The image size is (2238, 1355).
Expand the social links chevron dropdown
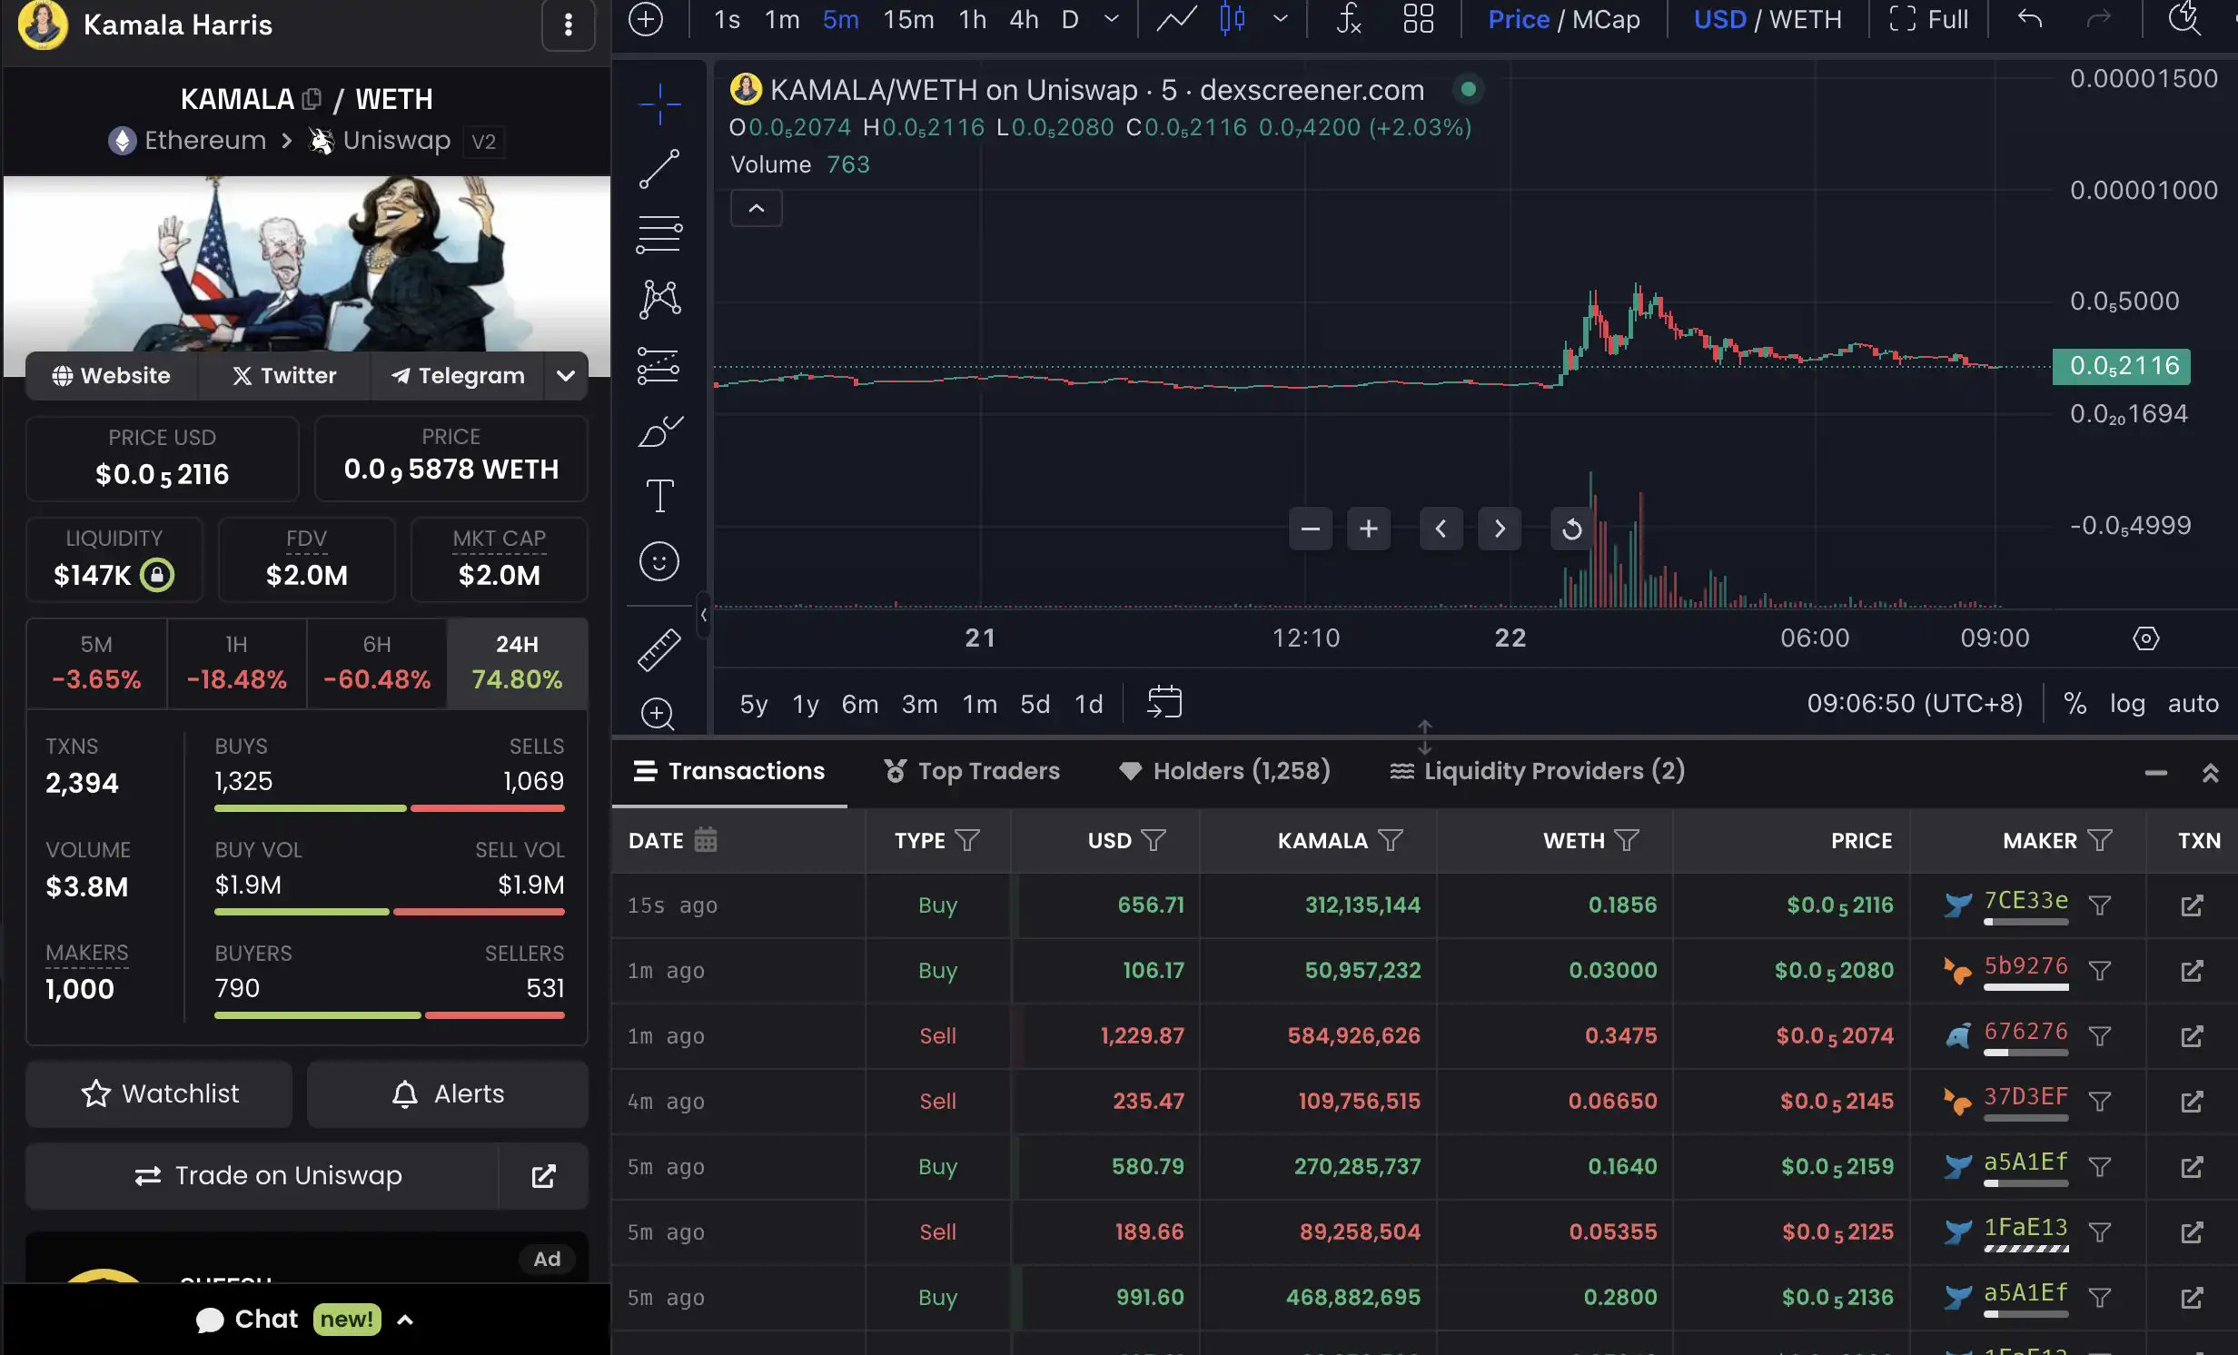coord(565,375)
